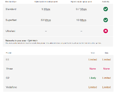Click the EE provider name
The height and width of the screenshot is (93, 115).
pyautogui.click(x=8, y=60)
